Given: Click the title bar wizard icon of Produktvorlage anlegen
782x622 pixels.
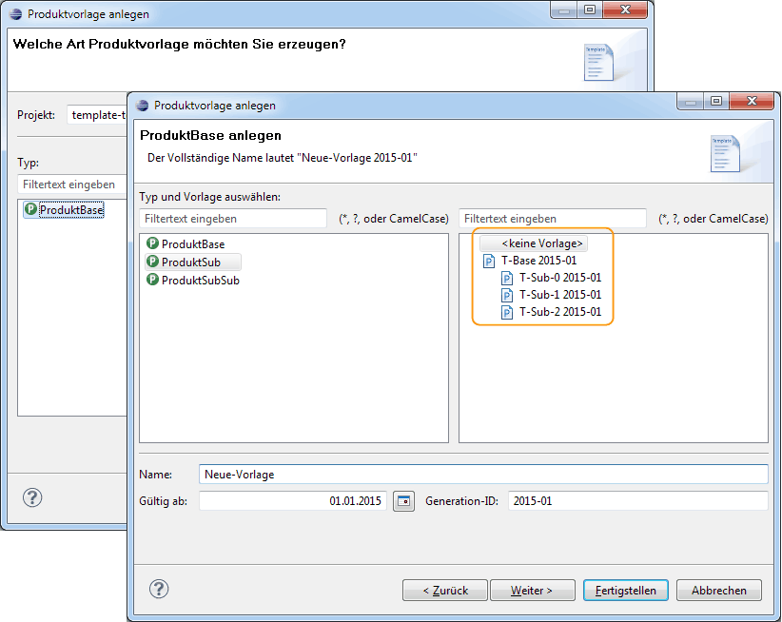Looking at the screenshot, I should click(140, 106).
